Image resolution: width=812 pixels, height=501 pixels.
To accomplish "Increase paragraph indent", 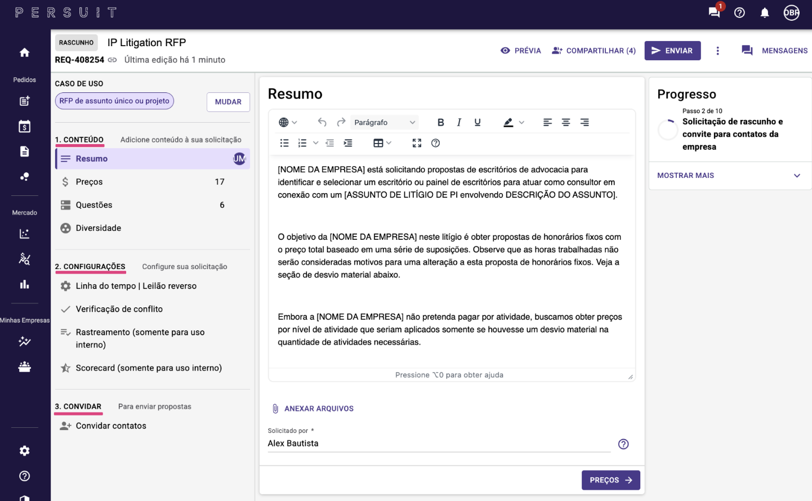I will click(348, 143).
